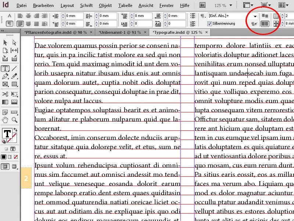Click number of columns field
The image size is (294, 221).
click(x=289, y=16)
